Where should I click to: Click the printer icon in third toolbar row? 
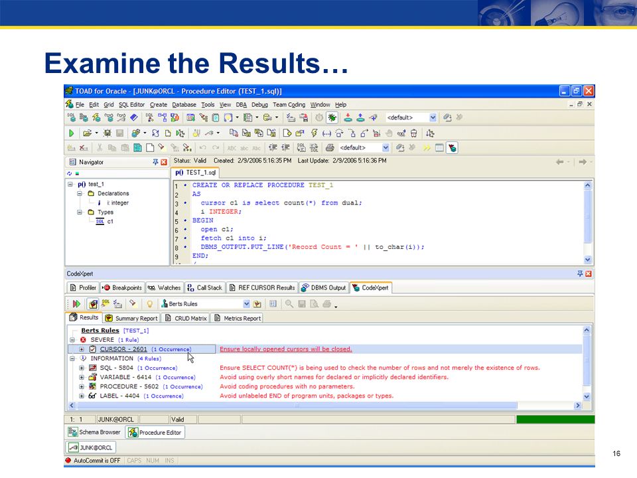tap(330, 148)
